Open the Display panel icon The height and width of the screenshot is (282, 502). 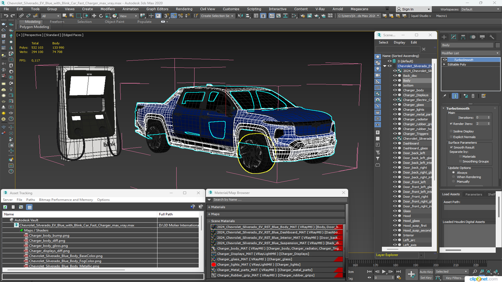(x=482, y=37)
